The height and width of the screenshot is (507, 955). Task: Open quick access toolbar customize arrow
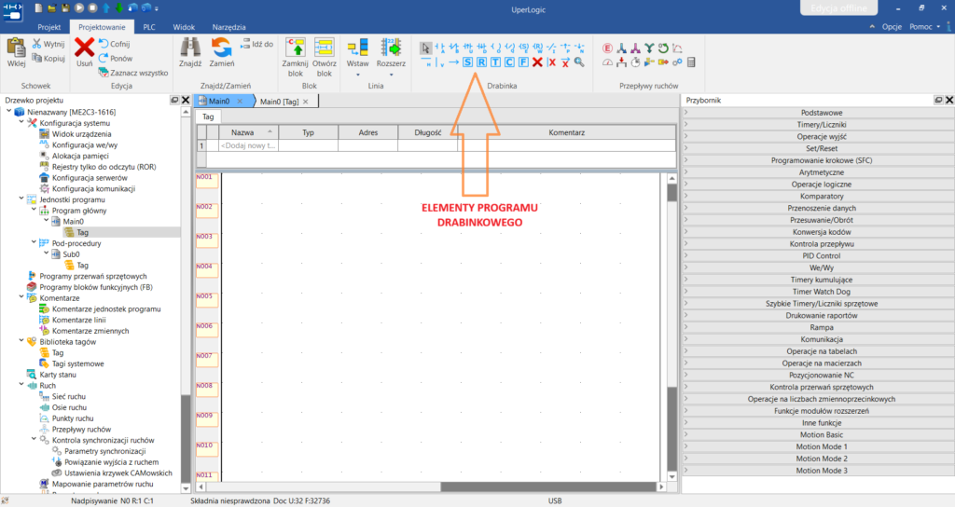click(157, 8)
